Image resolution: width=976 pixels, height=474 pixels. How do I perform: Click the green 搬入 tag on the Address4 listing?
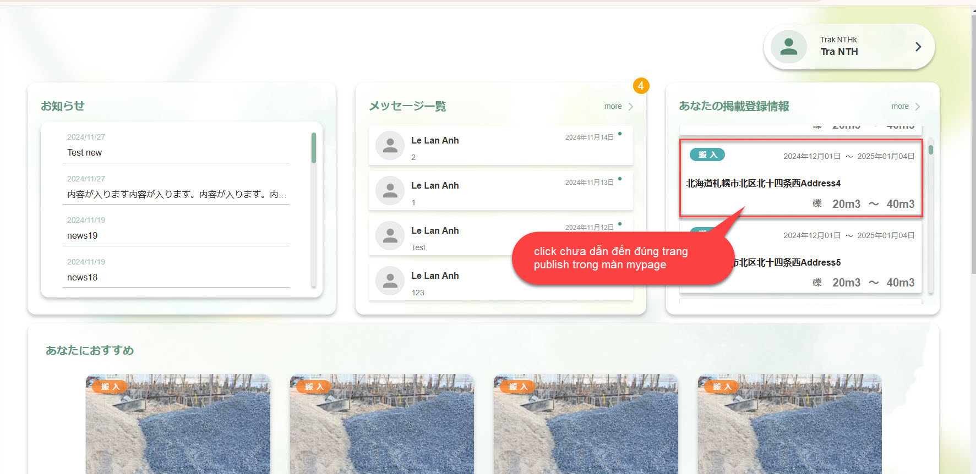(x=707, y=155)
